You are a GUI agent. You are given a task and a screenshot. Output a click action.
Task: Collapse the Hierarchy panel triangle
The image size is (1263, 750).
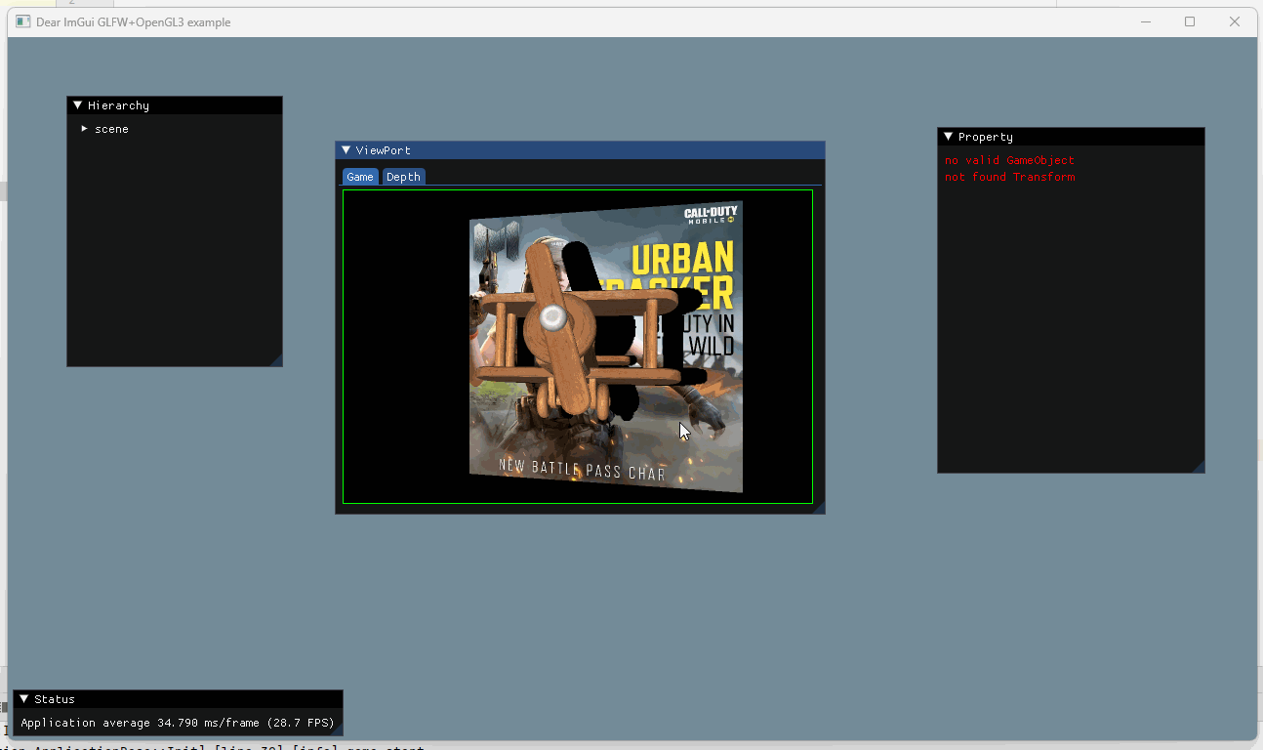tap(78, 105)
